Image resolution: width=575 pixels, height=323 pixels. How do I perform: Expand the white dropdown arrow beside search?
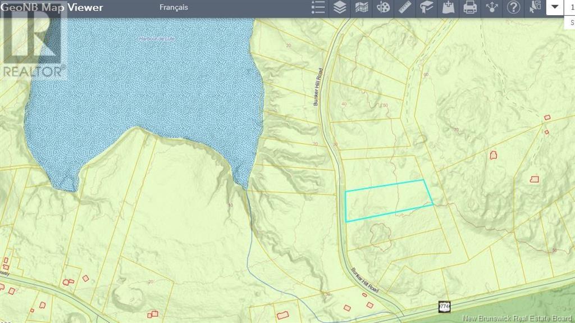(554, 7)
